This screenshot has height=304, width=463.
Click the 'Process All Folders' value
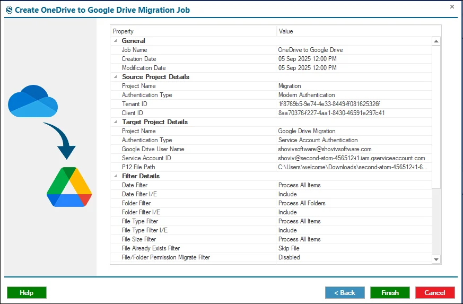tap(302, 203)
